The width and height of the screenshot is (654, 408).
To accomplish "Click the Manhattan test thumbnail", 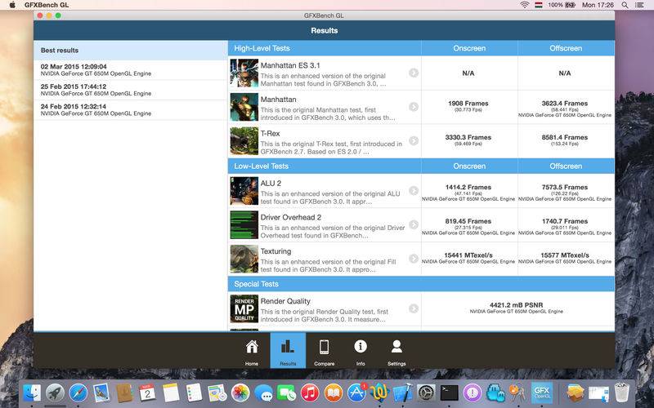I will (x=244, y=107).
